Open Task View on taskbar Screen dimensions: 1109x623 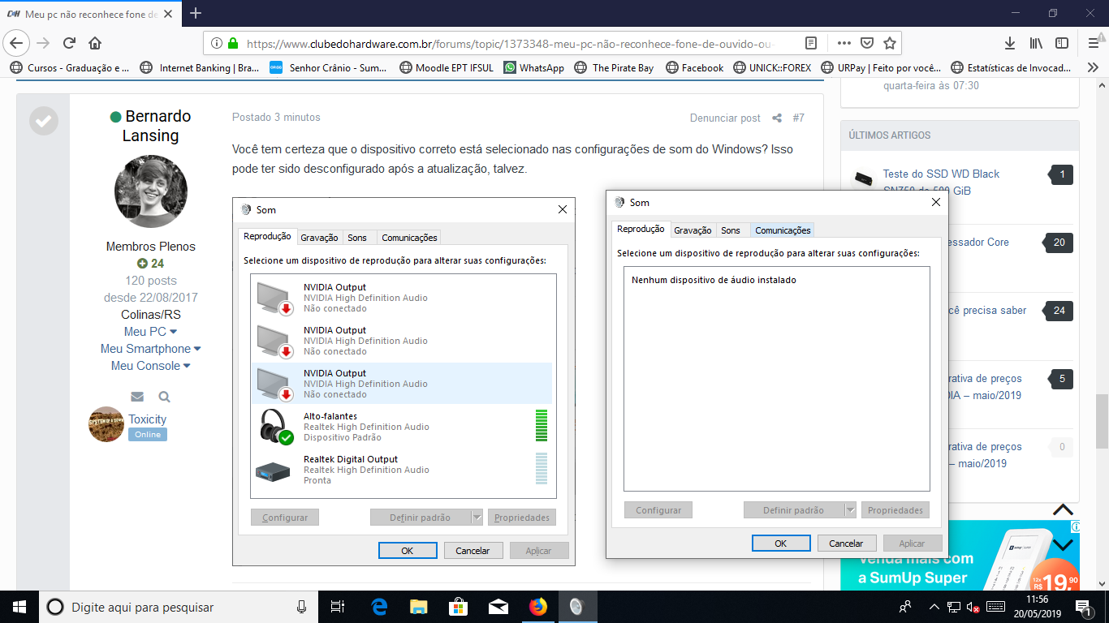click(339, 607)
